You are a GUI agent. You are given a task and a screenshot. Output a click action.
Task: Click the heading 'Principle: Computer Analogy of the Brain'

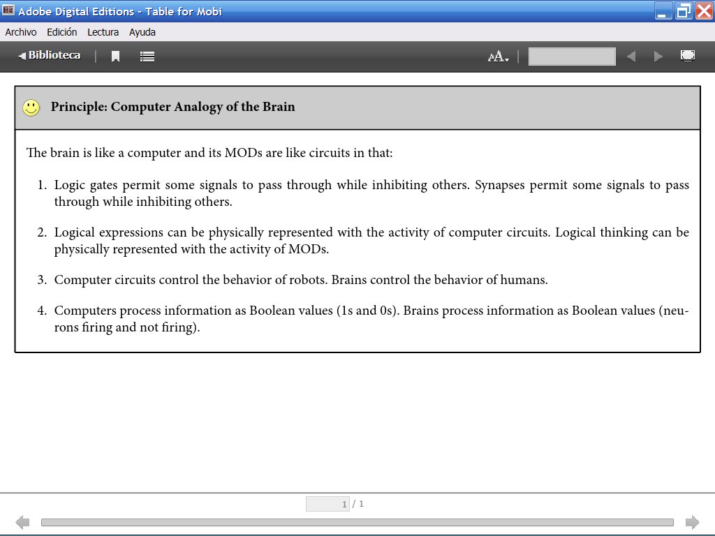(173, 107)
